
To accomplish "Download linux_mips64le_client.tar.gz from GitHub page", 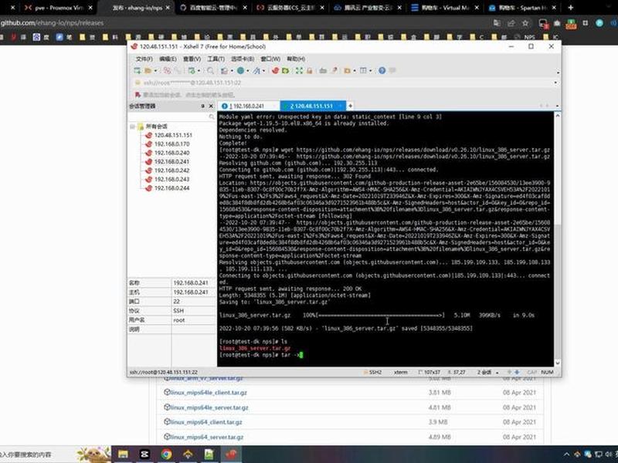I will point(209,393).
